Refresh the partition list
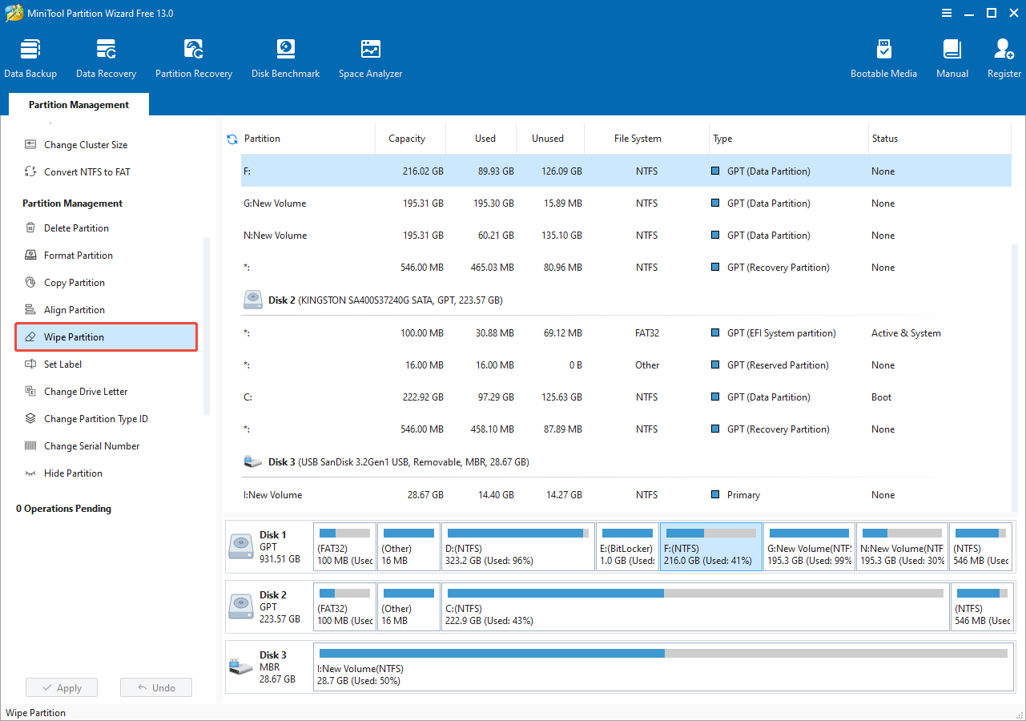 point(231,139)
